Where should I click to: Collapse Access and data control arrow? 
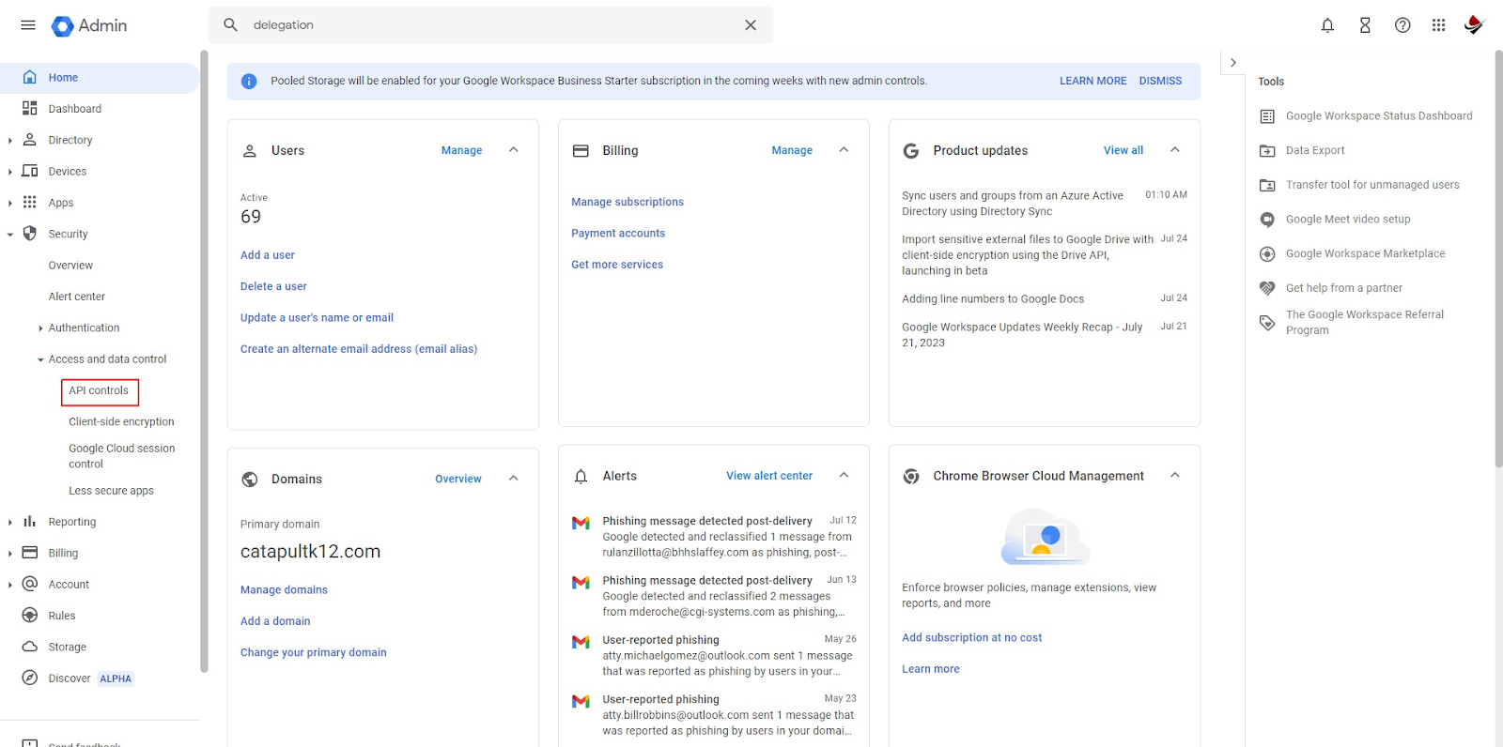click(x=40, y=359)
